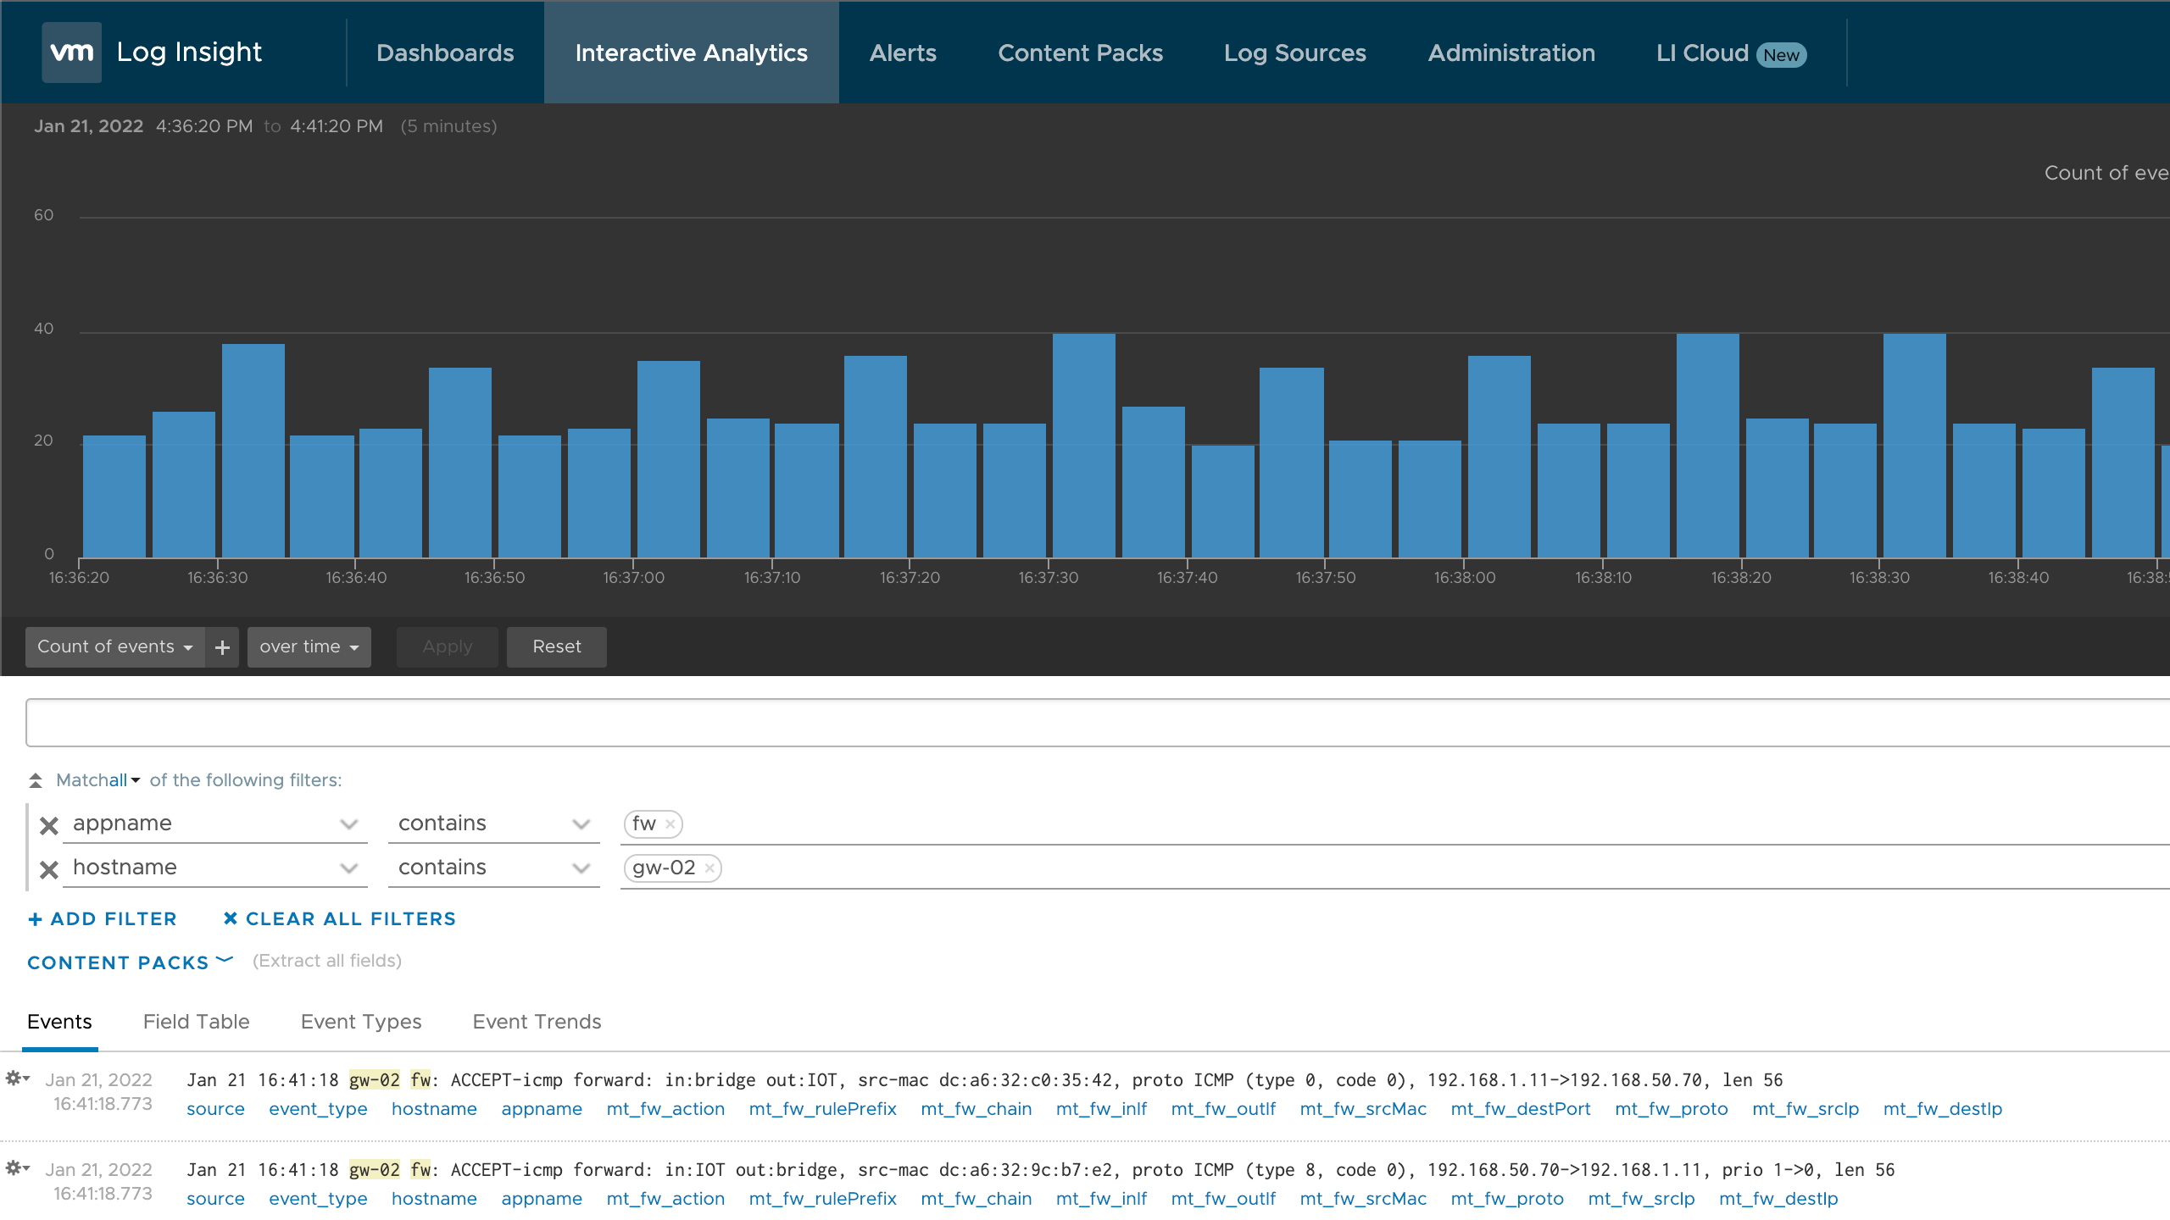Click the Event Types tab
The image size is (2170, 1220).
click(x=360, y=1022)
